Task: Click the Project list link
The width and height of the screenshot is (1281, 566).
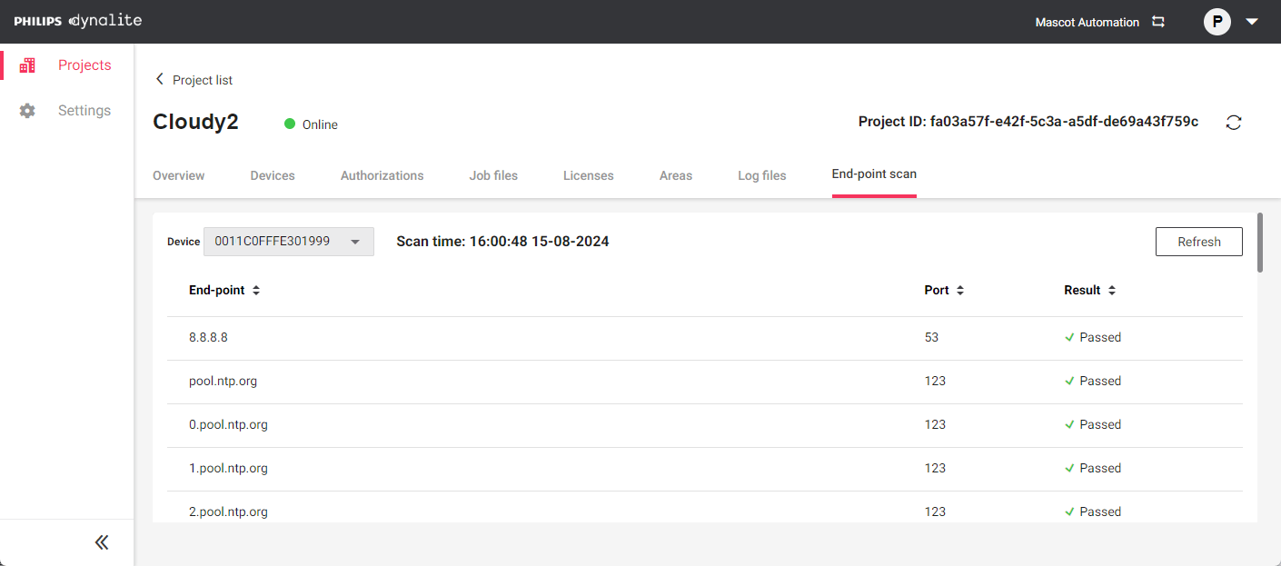Action: pyautogui.click(x=203, y=80)
